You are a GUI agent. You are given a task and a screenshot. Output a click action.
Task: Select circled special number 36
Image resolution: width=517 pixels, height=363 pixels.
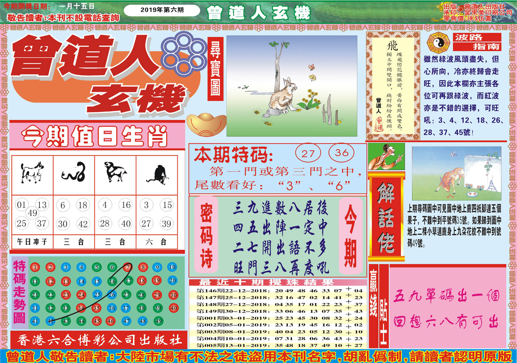[x=341, y=153]
